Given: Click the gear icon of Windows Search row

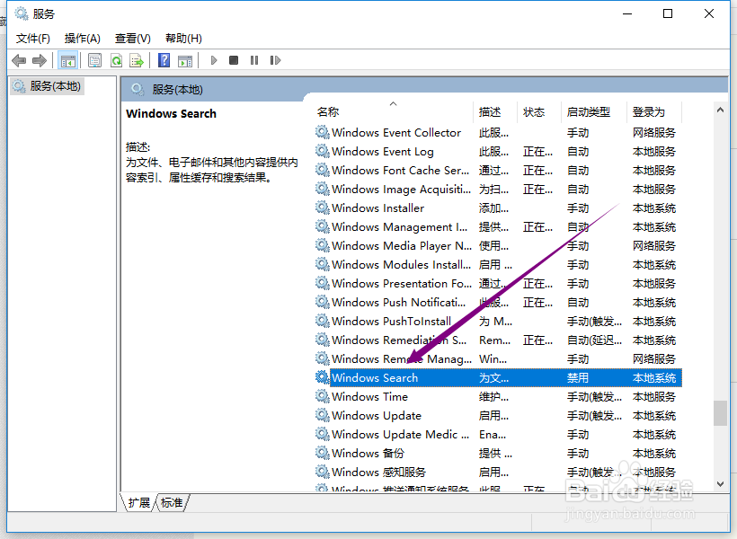Looking at the screenshot, I should (x=322, y=377).
